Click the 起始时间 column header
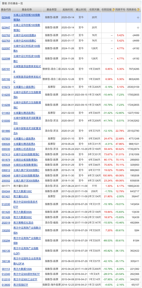Image resolution: width=142 pixels, height=288 pixels. click(x=68, y=10)
